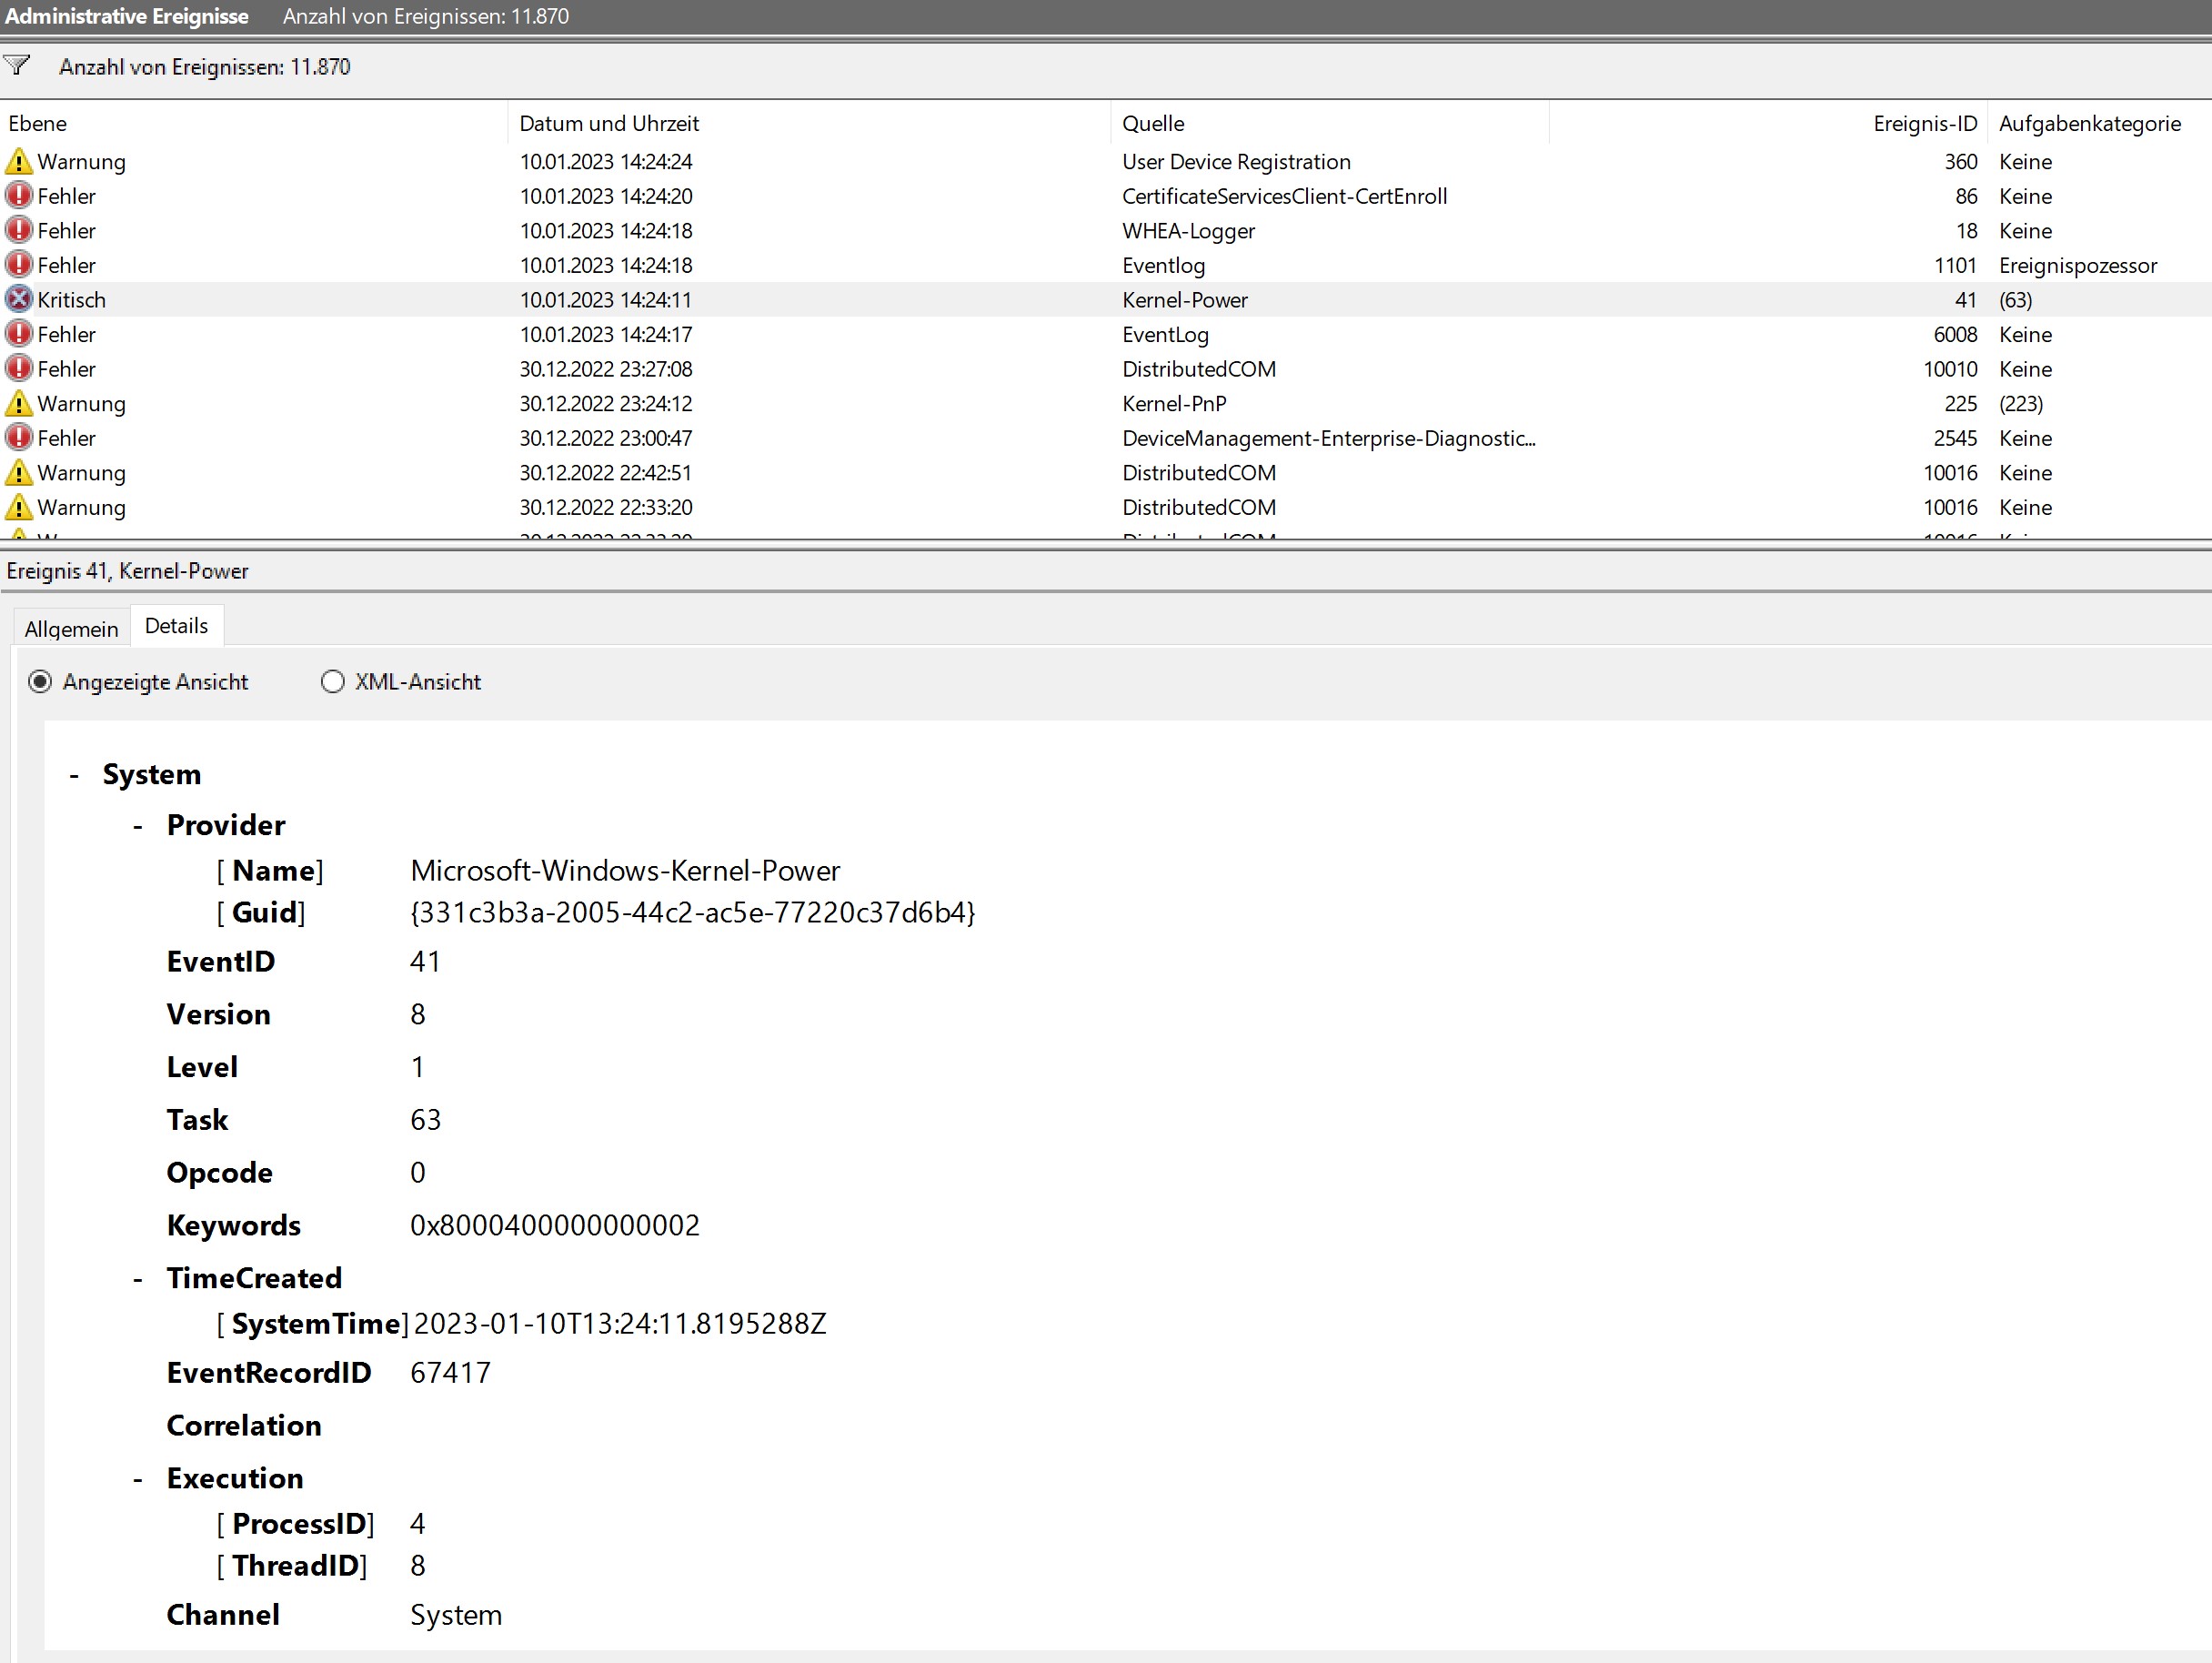Screen dimensions: 2212x1663
Task: Click warning icon of User Device Registration event
Action: tap(18, 161)
